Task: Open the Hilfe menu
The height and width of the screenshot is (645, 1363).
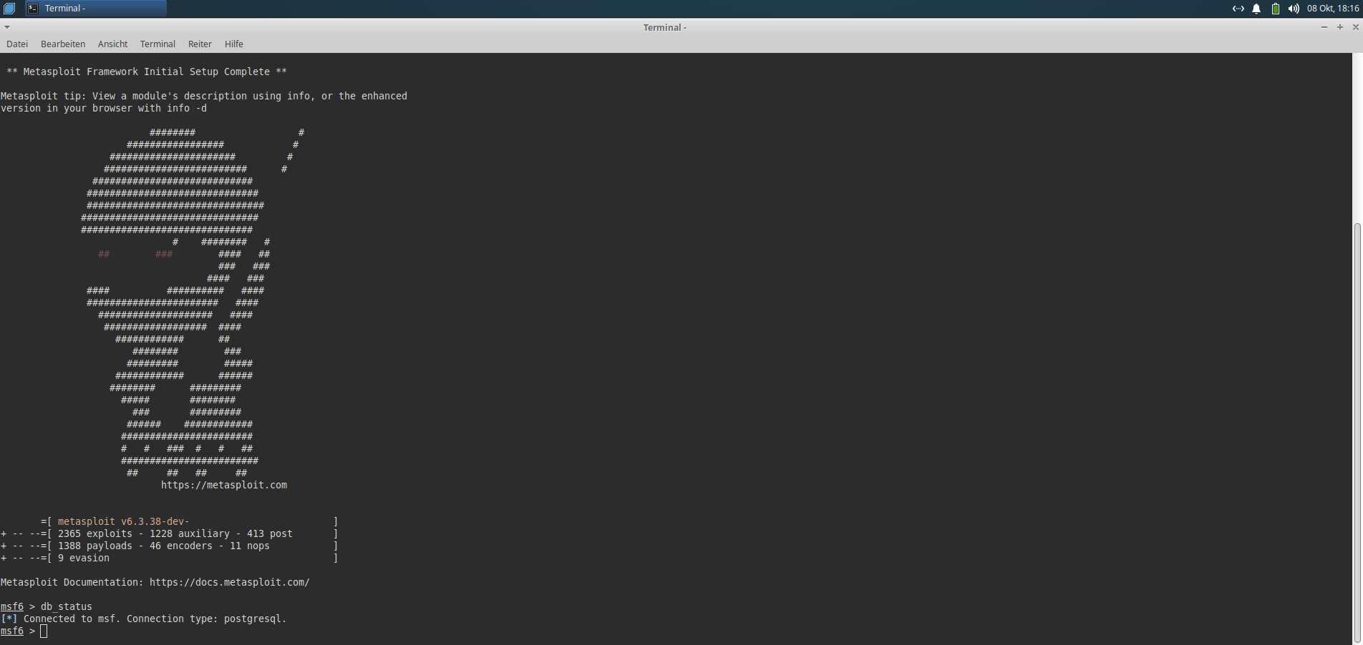Action: pos(233,44)
